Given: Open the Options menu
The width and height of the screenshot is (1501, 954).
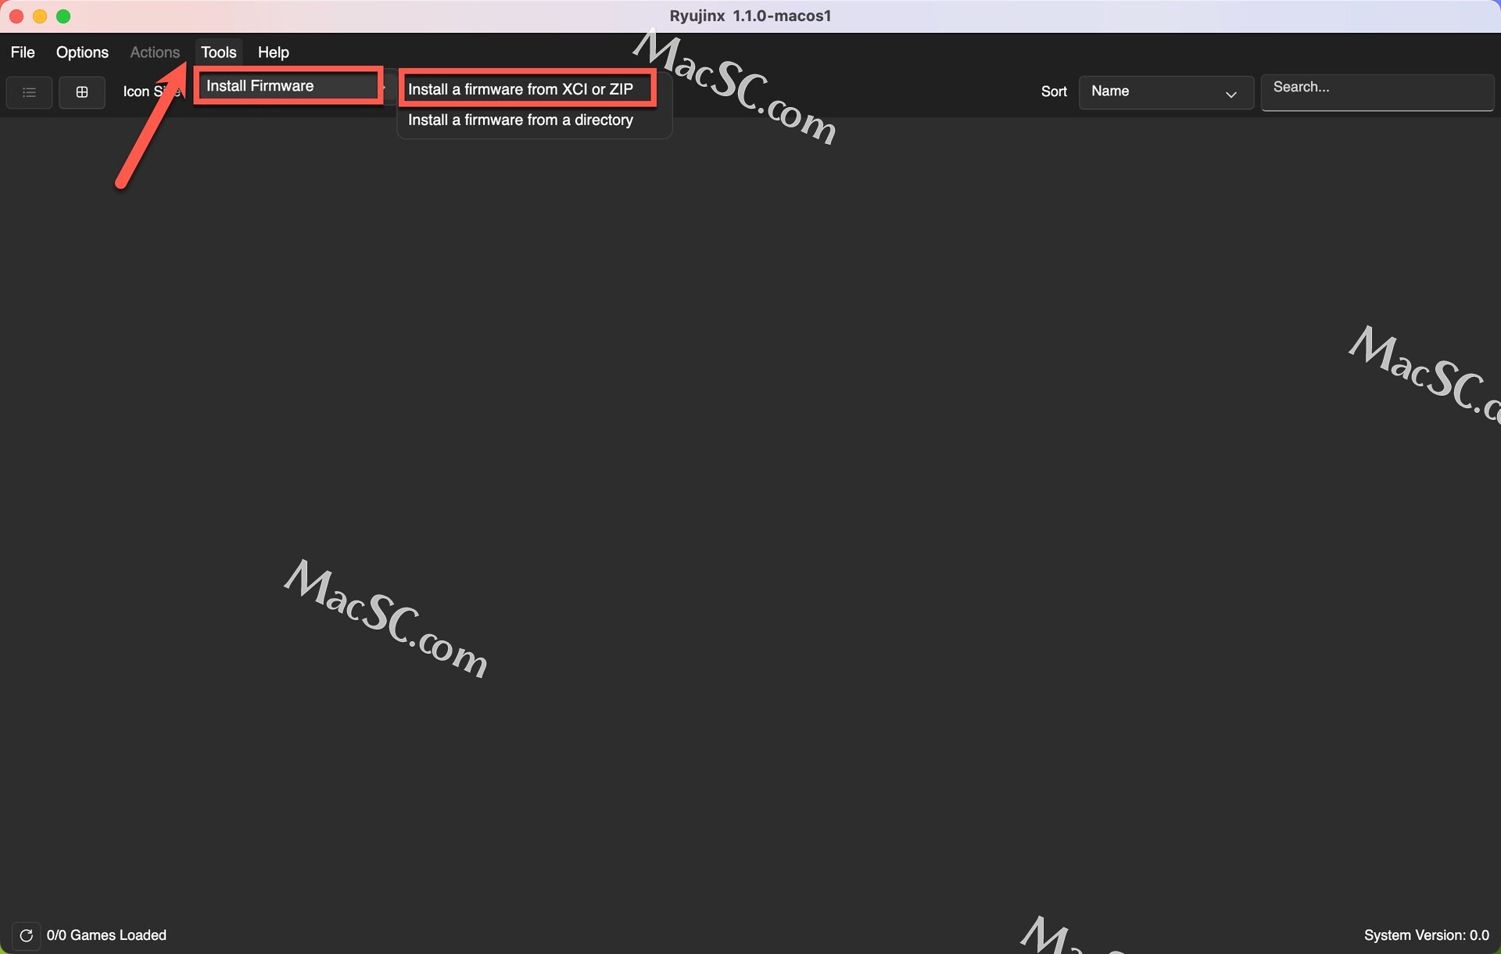Looking at the screenshot, I should (82, 52).
